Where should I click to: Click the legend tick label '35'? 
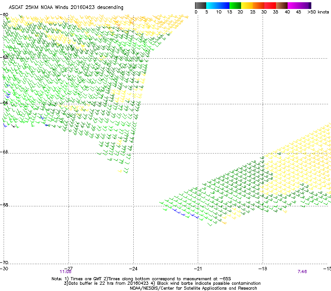pyautogui.click(x=276, y=12)
